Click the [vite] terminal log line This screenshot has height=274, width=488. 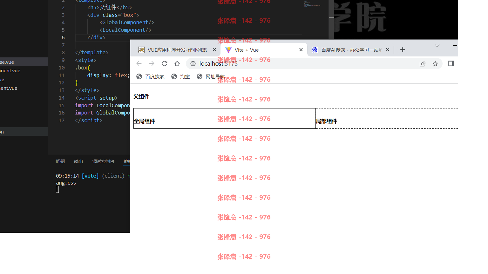coord(93,176)
